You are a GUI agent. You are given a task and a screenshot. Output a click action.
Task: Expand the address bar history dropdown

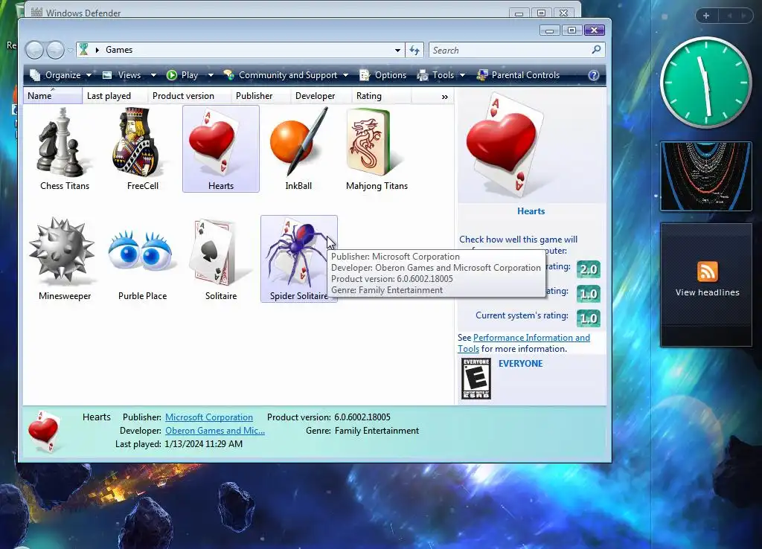click(397, 50)
